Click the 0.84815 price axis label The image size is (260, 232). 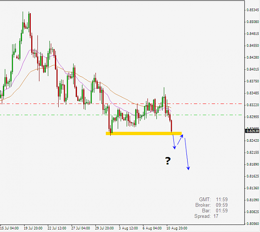coord(253,34)
